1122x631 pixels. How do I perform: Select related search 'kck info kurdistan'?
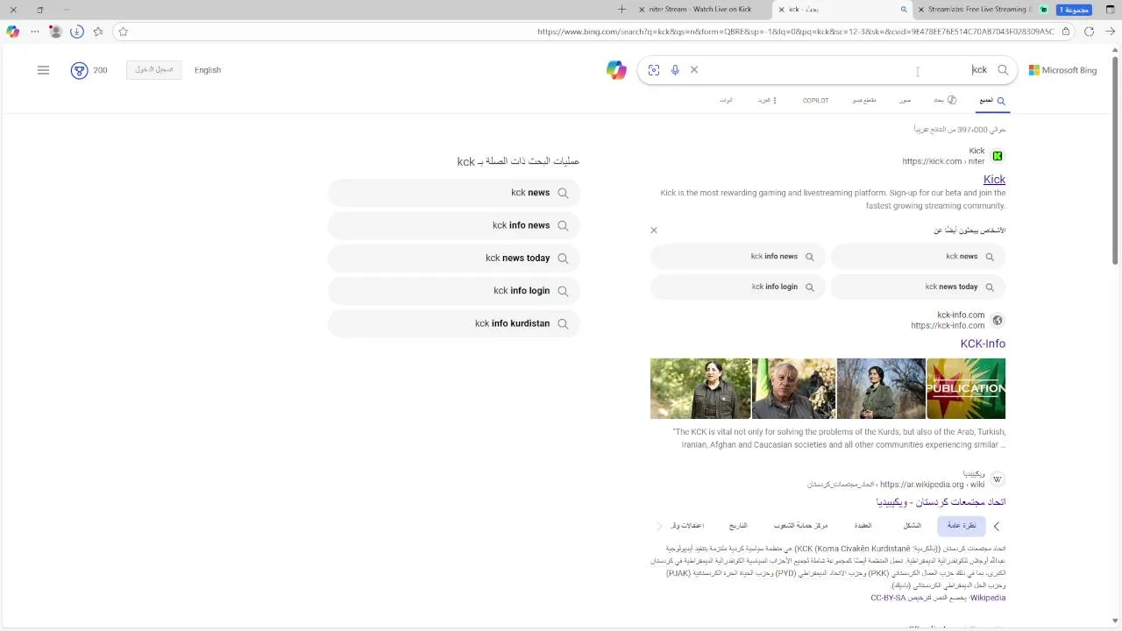coord(454,323)
